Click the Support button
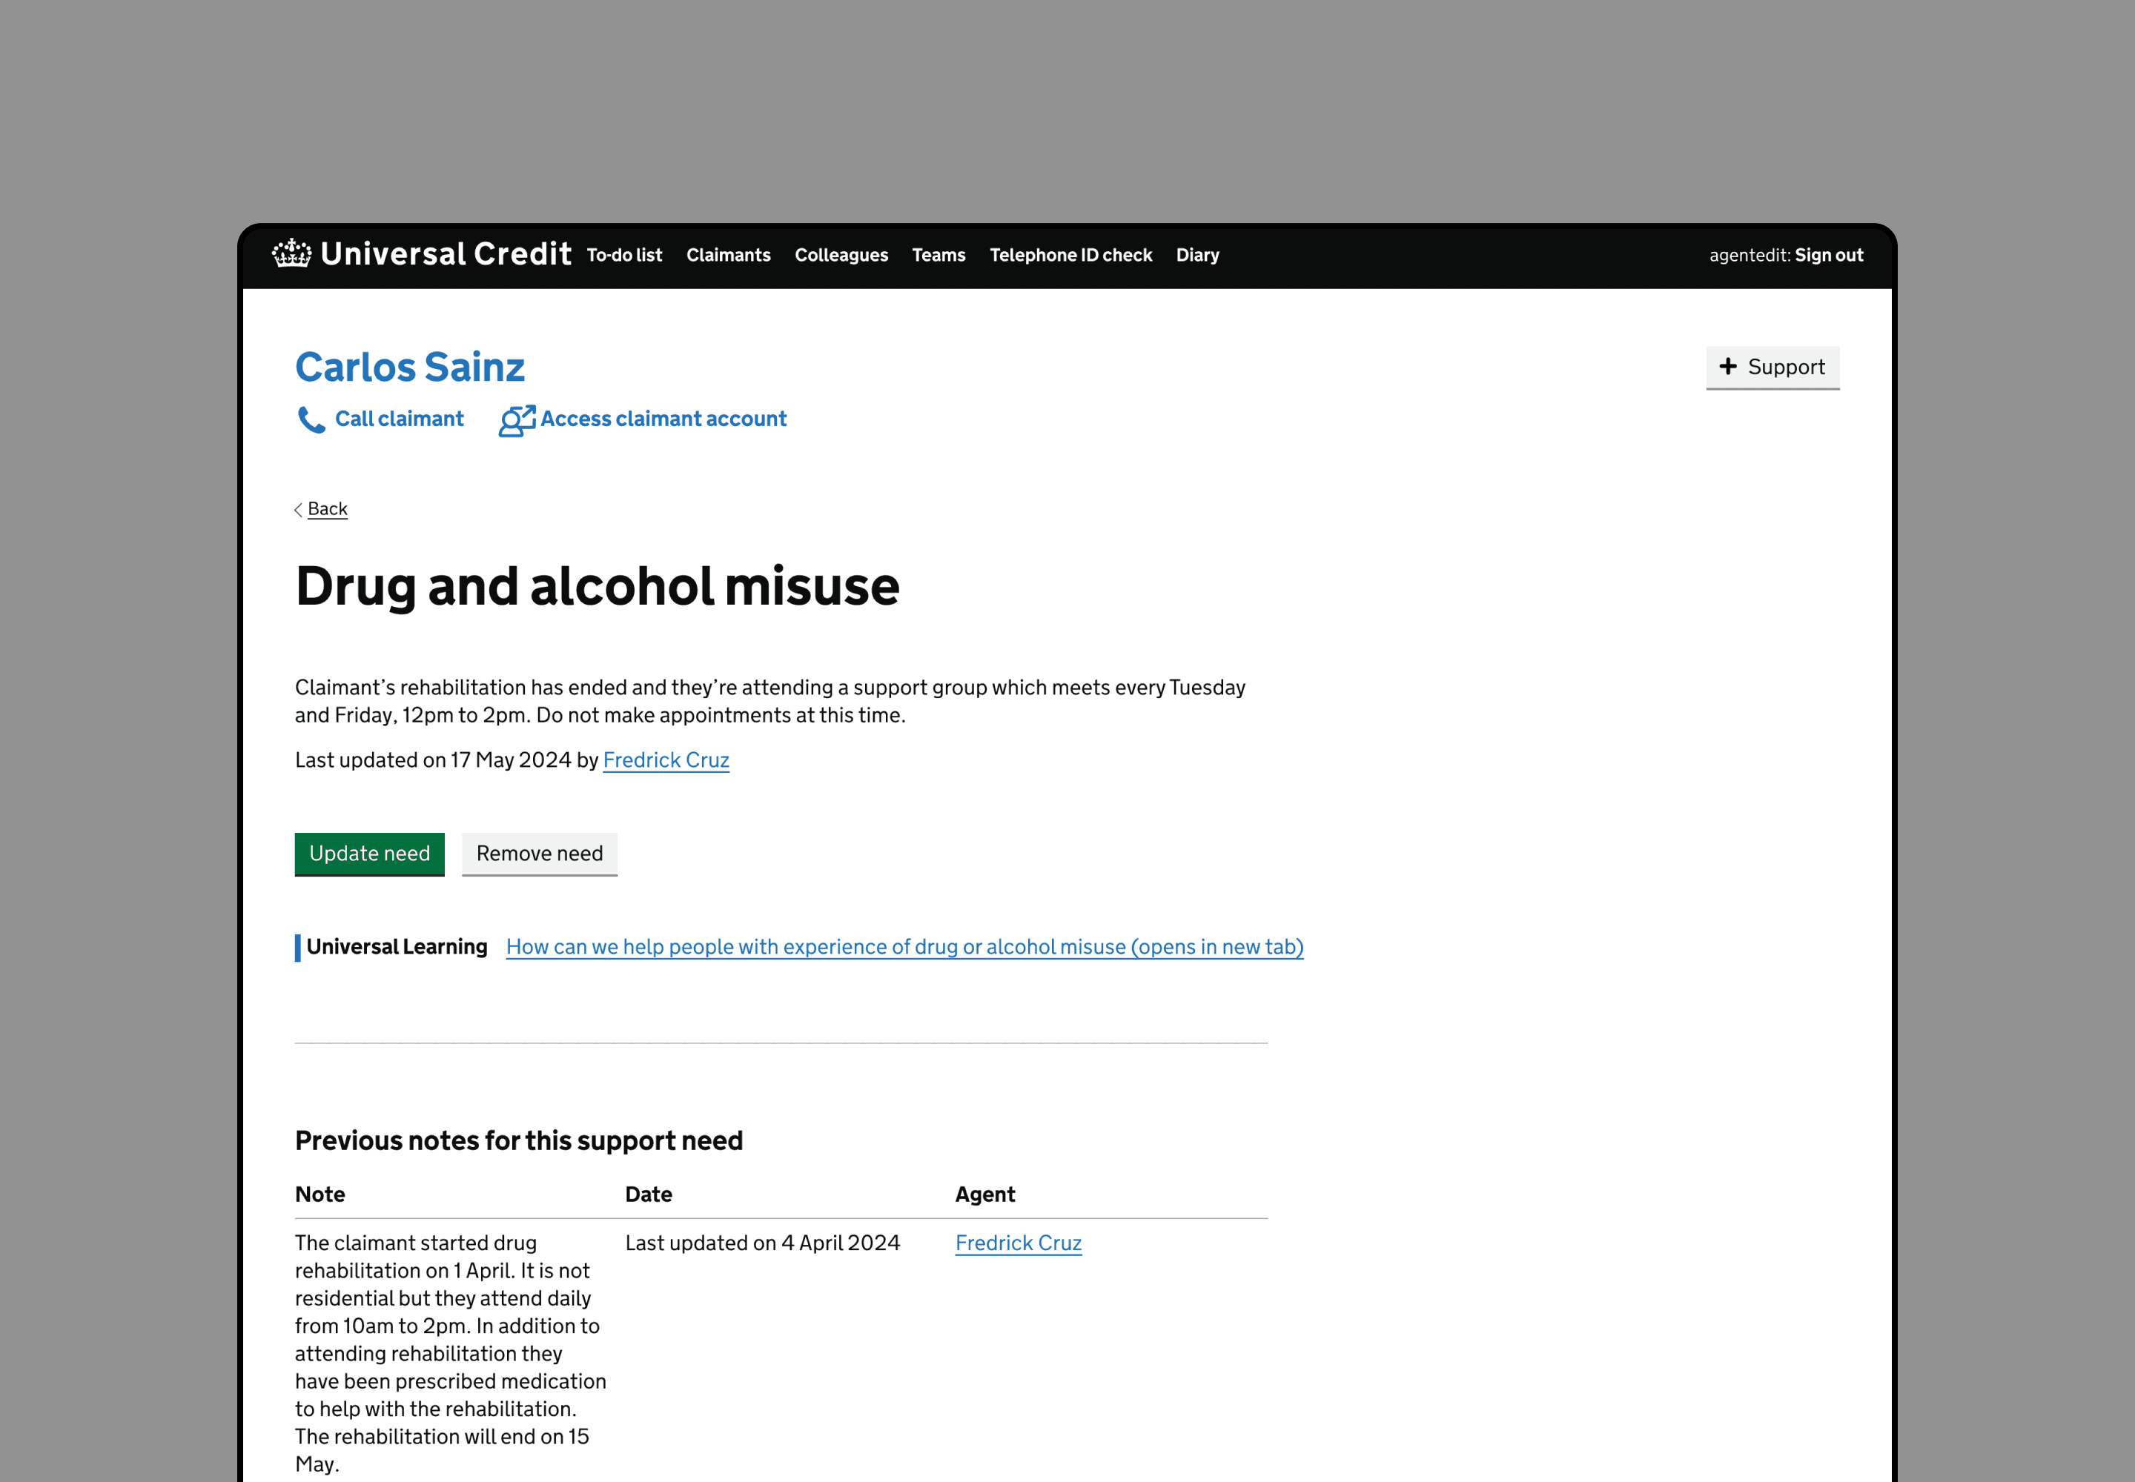 1772,367
